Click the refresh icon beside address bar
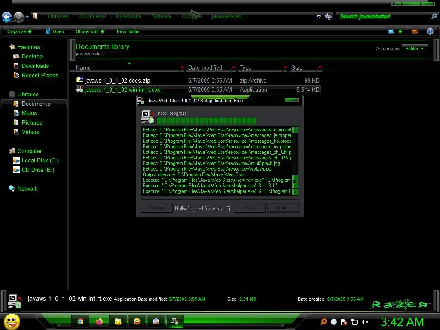The height and width of the screenshot is (330, 440). coord(328,17)
